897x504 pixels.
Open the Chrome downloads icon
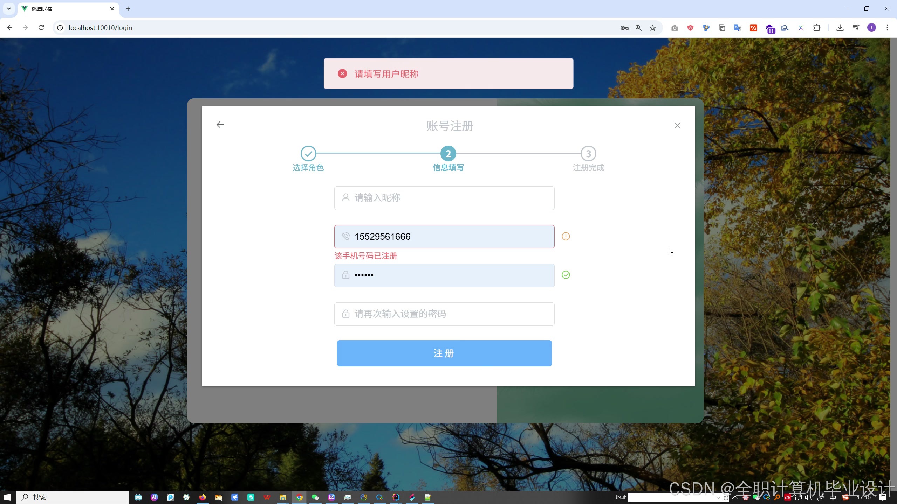[x=840, y=28]
